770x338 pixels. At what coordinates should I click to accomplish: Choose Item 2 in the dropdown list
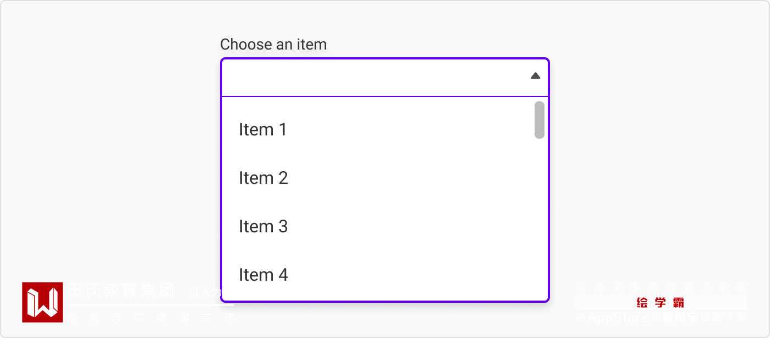[x=263, y=178]
